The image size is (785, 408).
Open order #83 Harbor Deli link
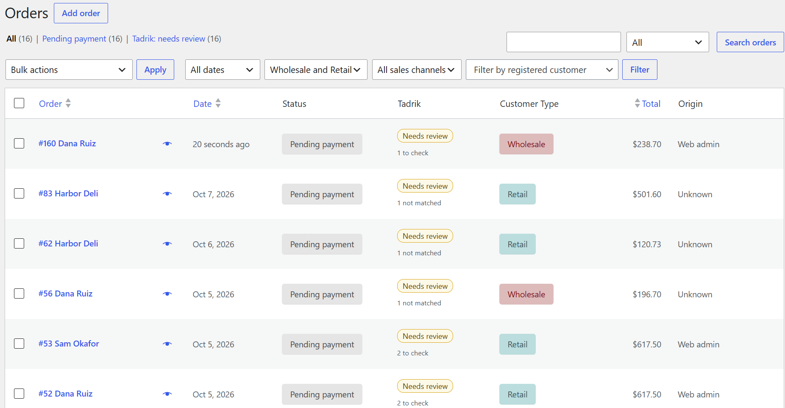click(68, 193)
